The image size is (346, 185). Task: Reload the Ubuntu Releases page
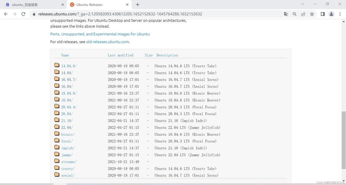(x=23, y=14)
